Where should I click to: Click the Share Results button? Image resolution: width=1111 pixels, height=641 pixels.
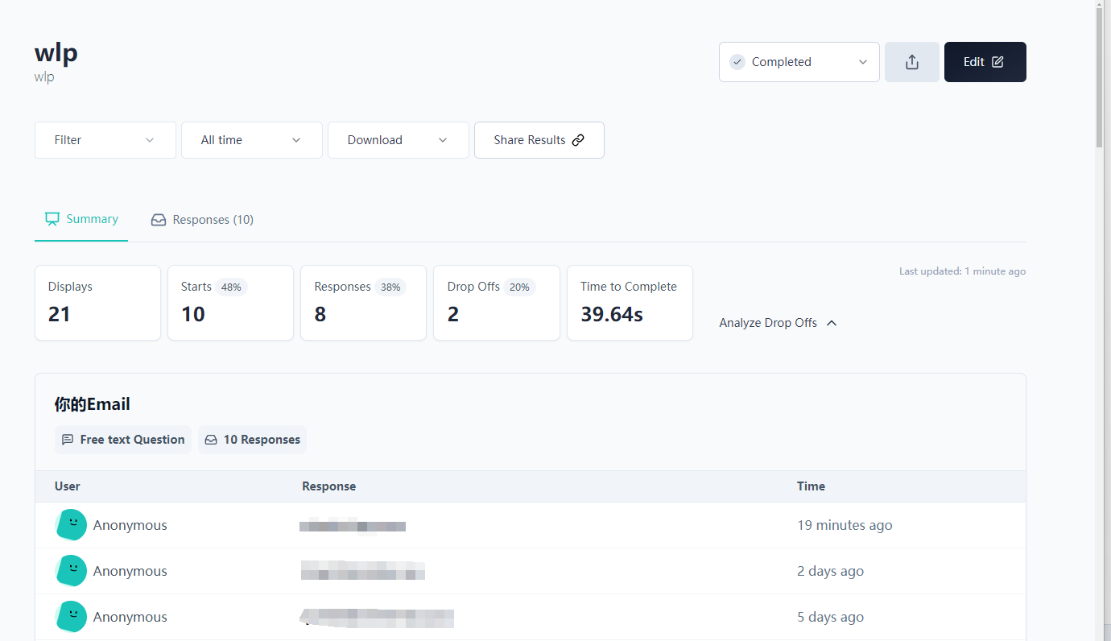(x=539, y=140)
